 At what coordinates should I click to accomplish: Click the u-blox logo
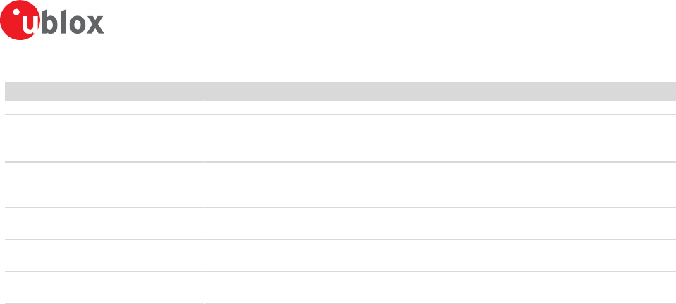[52, 20]
